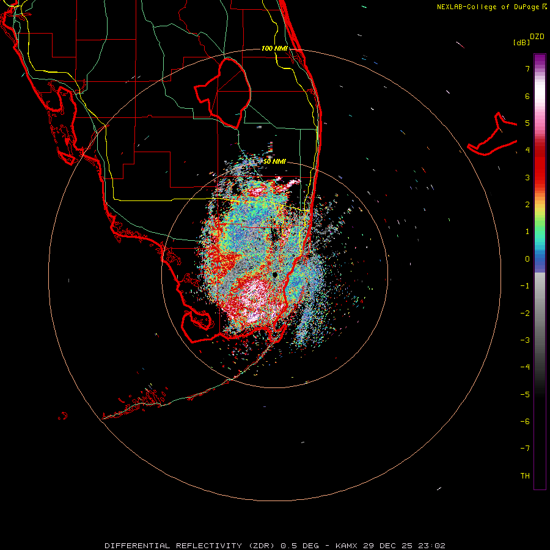Click the Lake Okeechobee red outline

[222, 93]
